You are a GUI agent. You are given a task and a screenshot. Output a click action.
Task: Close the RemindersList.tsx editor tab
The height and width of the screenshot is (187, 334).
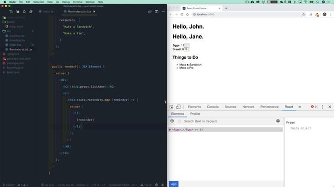coord(94,11)
